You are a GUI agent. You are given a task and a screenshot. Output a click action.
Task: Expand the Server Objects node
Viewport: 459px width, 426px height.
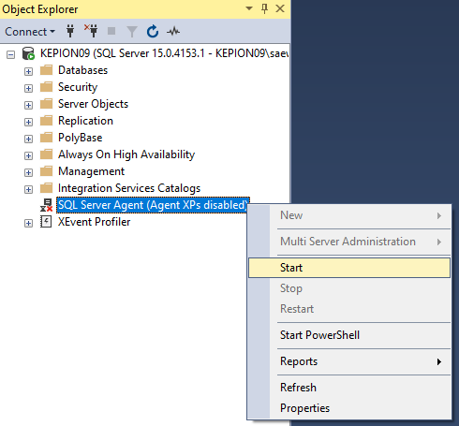pyautogui.click(x=28, y=105)
